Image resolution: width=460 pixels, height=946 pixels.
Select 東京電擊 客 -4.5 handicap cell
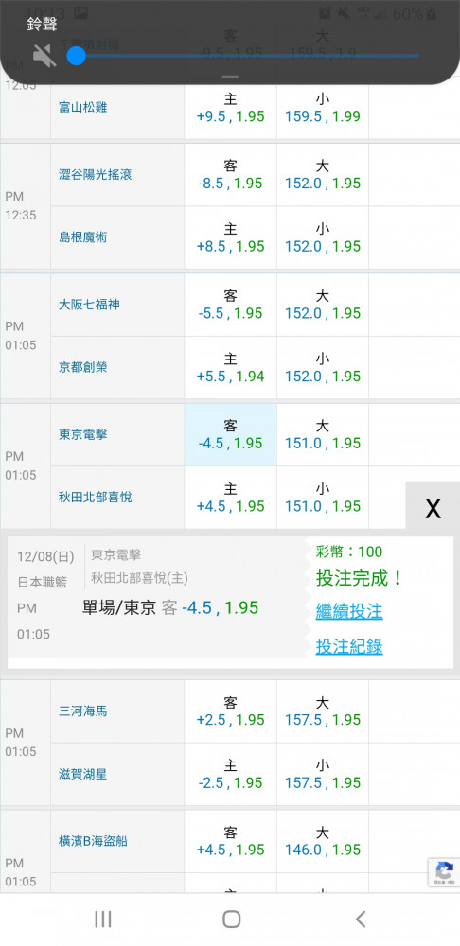pyautogui.click(x=231, y=434)
